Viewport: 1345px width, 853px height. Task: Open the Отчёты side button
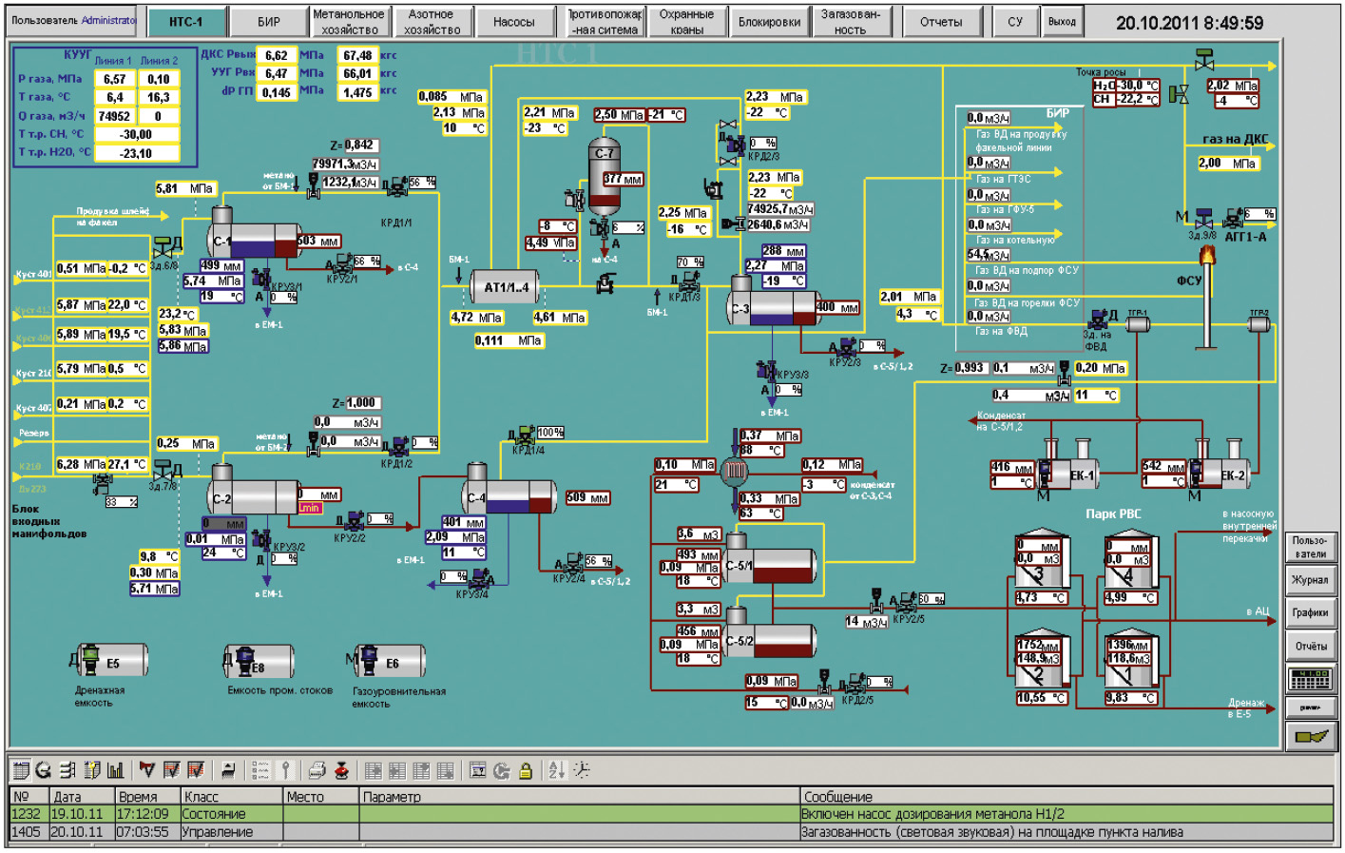coord(1310,646)
